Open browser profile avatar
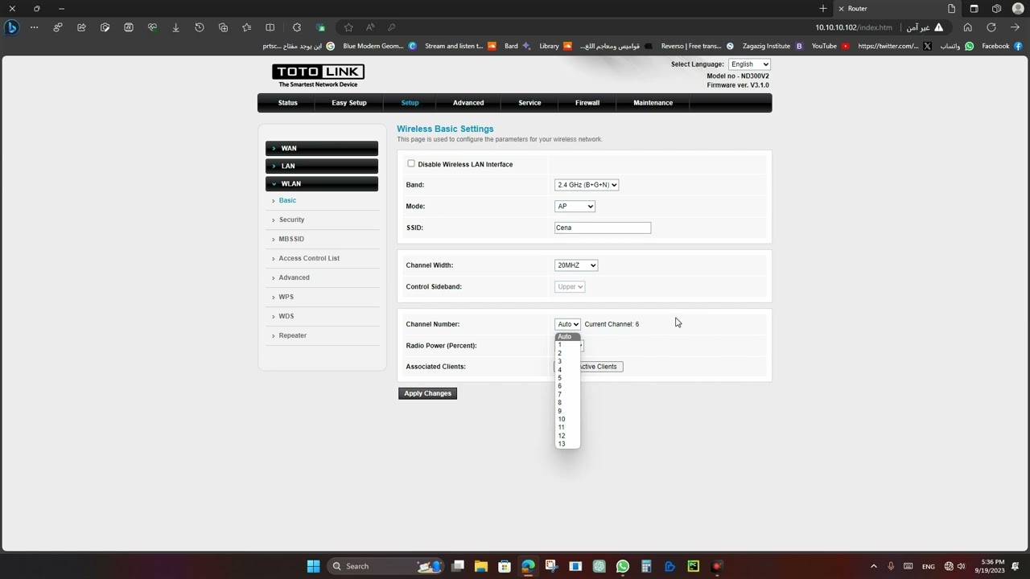1030x579 pixels. click(x=1018, y=9)
